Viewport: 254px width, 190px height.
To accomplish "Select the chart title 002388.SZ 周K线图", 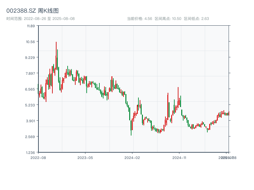I will pyautogui.click(x=32, y=11).
